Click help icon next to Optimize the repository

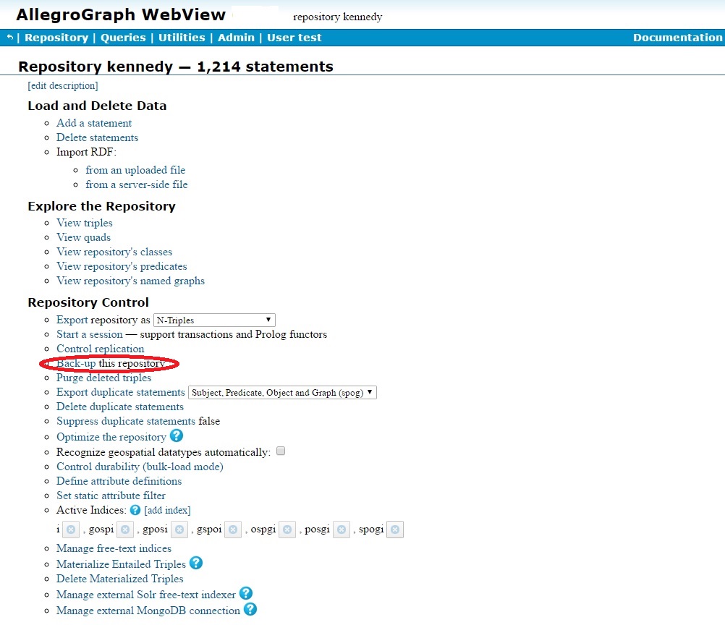[177, 436]
